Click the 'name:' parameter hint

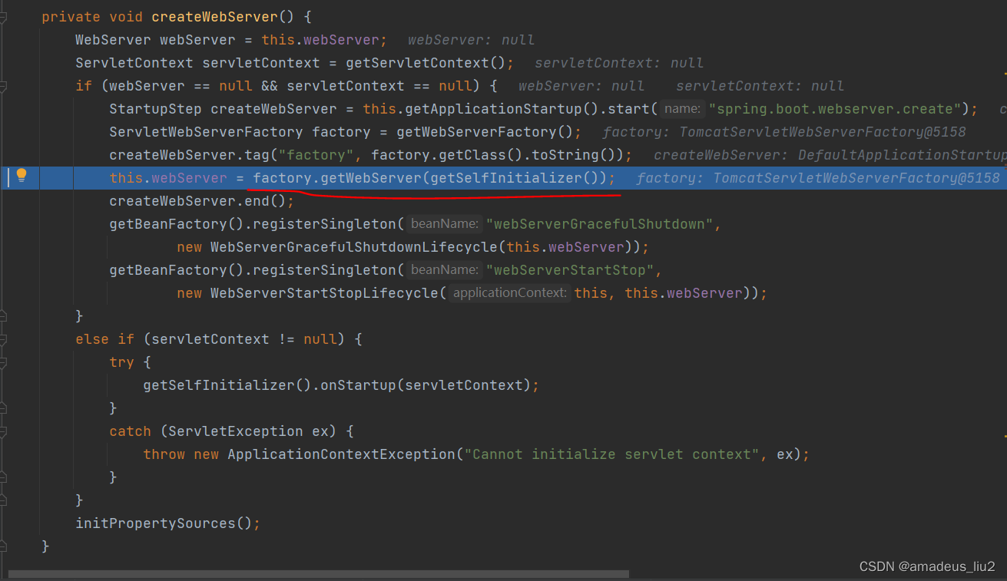pyautogui.click(x=683, y=109)
